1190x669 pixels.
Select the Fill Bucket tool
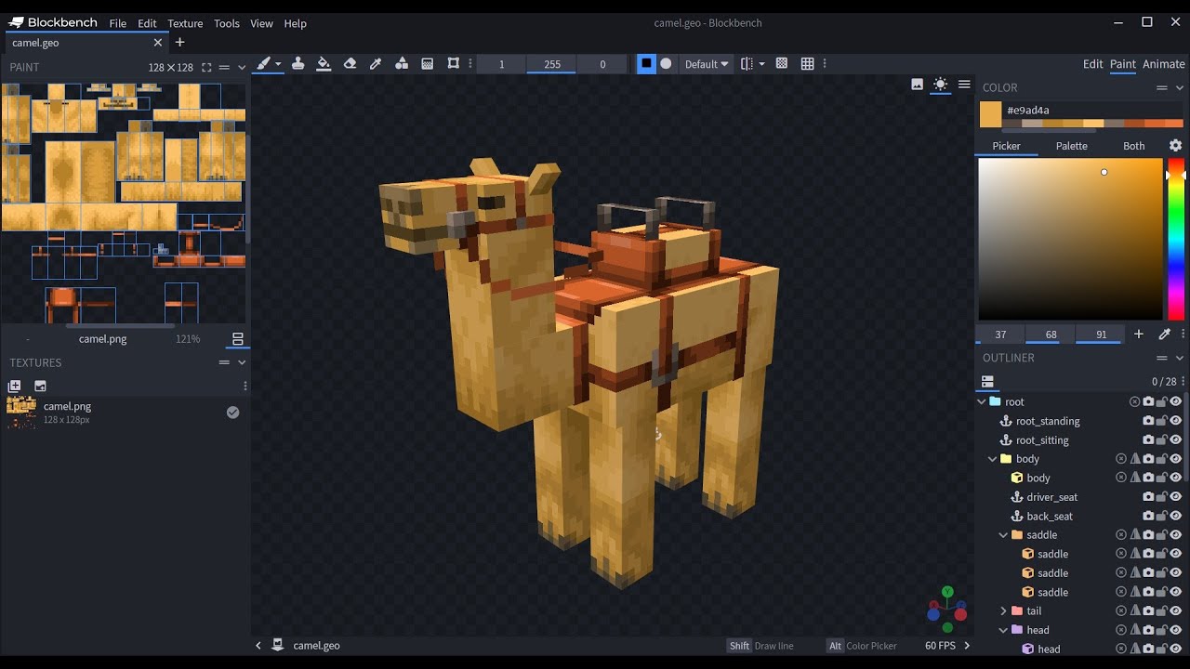pyautogui.click(x=324, y=64)
